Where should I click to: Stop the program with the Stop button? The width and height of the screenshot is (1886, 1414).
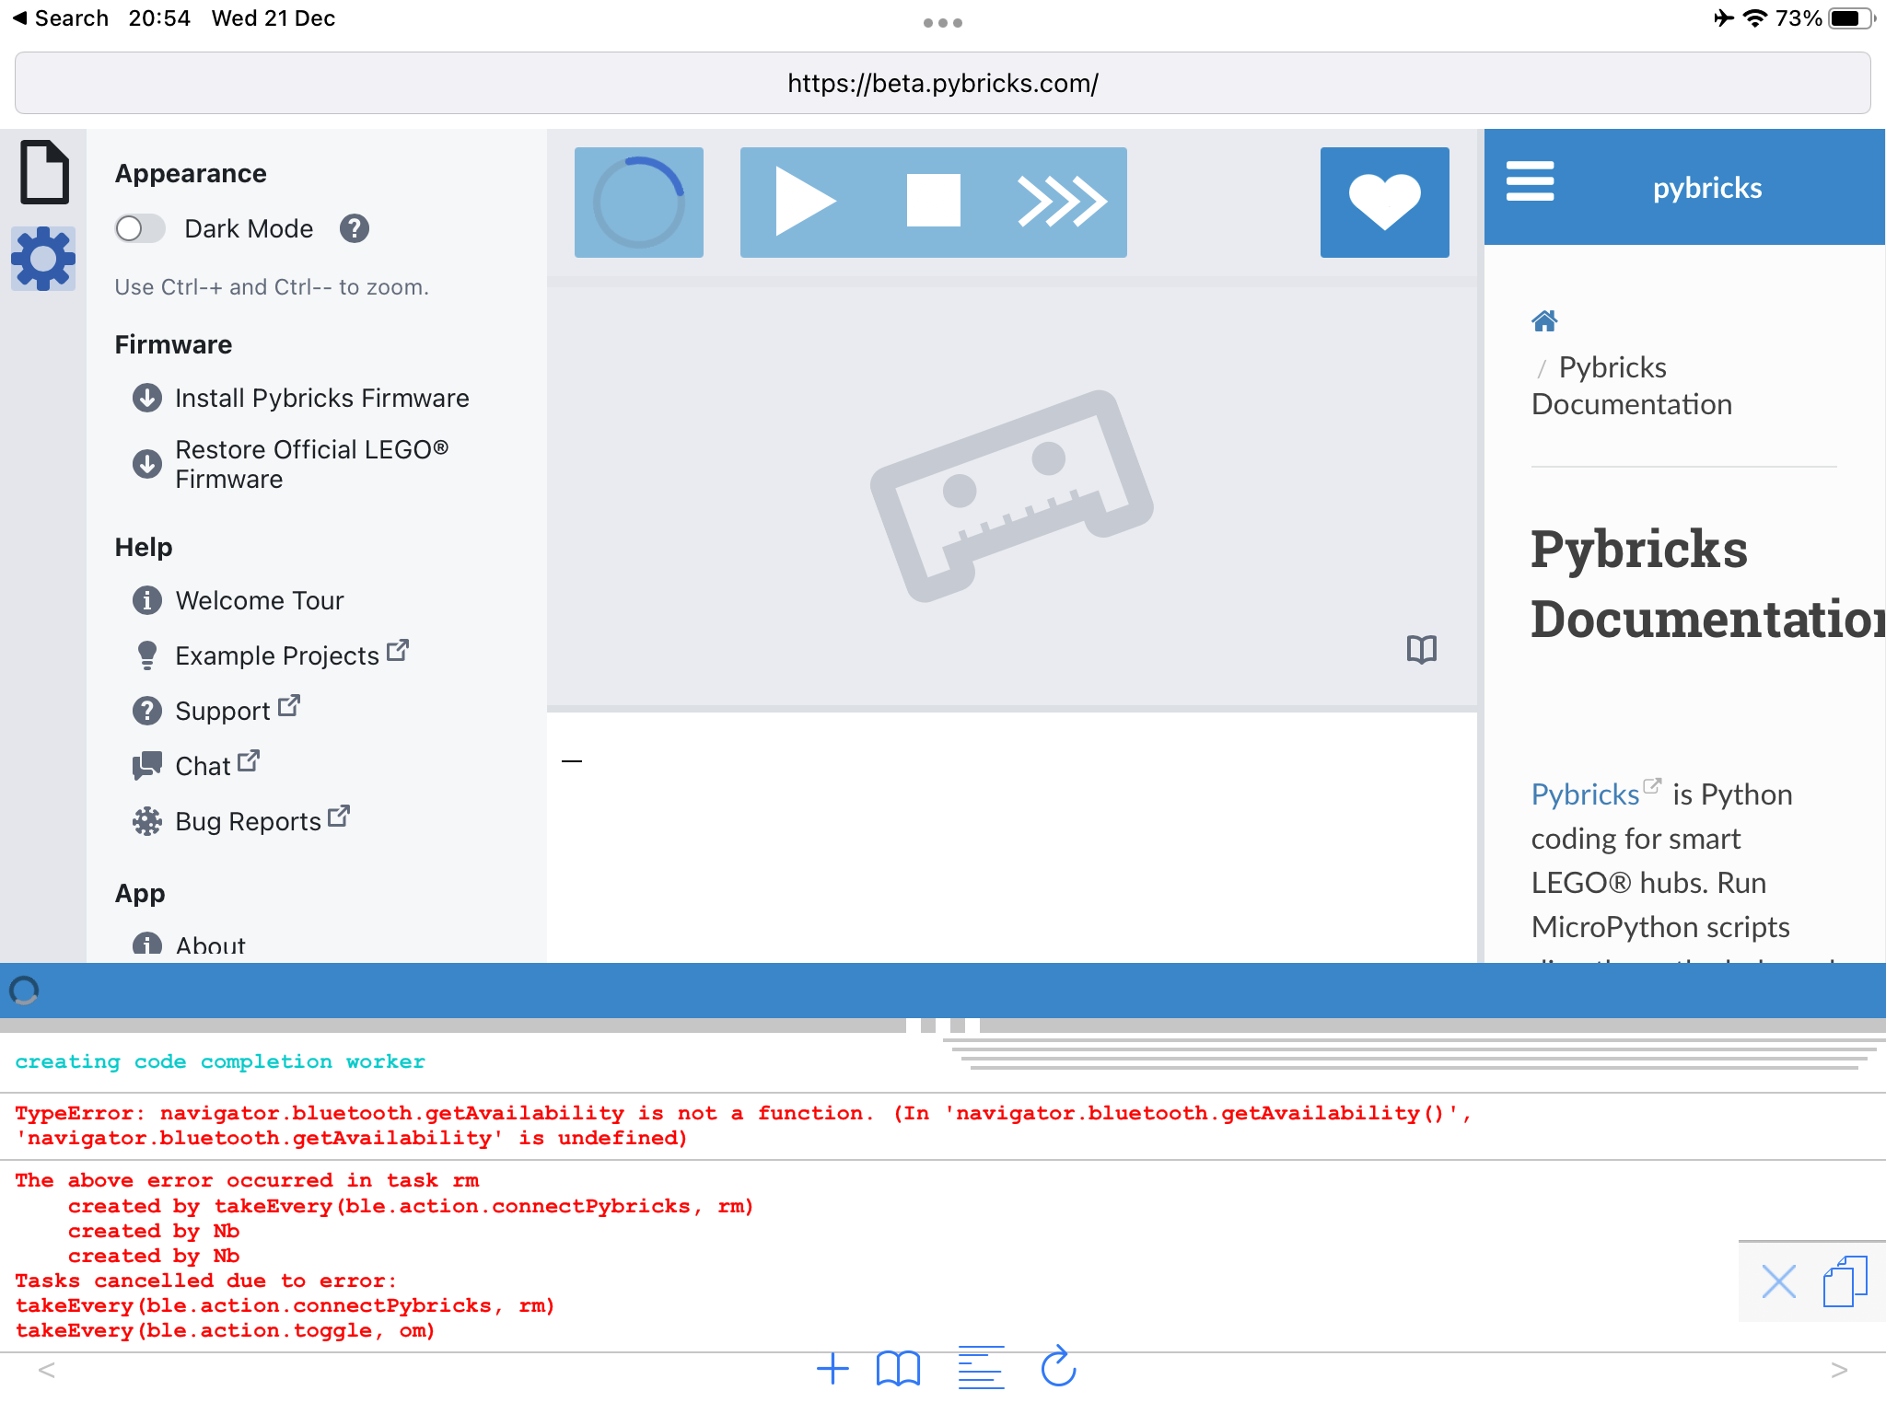tap(933, 201)
